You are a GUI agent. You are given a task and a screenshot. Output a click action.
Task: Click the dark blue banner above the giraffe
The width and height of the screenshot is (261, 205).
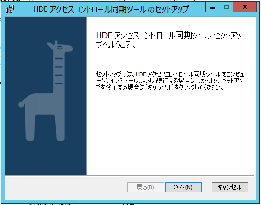tap(45, 28)
